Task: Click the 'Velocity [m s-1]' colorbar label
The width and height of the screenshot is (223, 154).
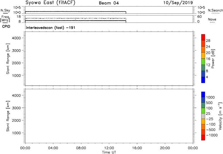Action: click(220, 116)
